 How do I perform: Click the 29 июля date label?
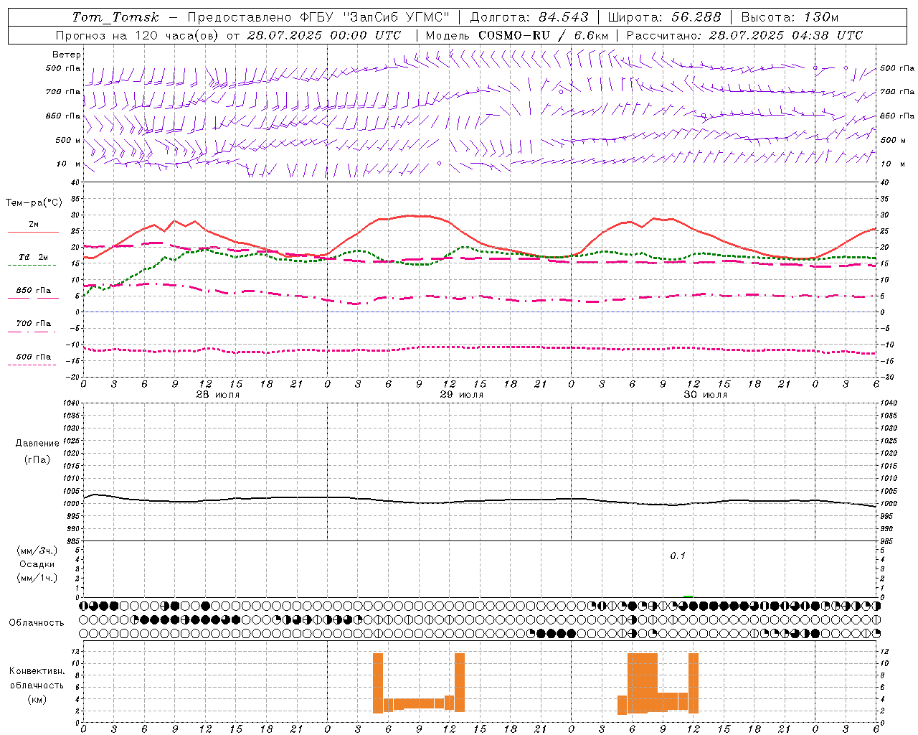click(x=461, y=395)
